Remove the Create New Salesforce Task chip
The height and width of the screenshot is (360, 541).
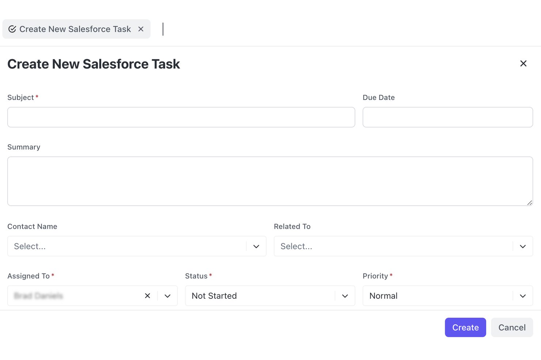click(x=141, y=29)
